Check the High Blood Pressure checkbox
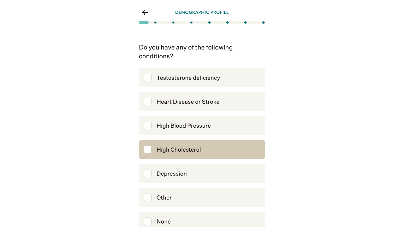The height and width of the screenshot is (227, 404). 148,125
